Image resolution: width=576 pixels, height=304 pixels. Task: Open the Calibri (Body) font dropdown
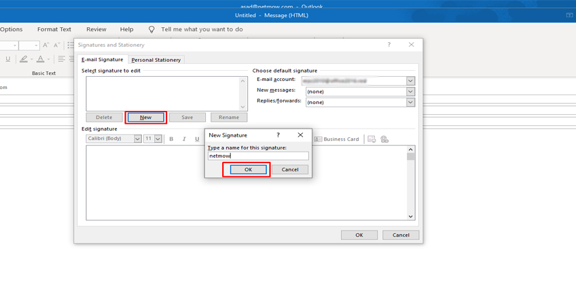click(137, 139)
